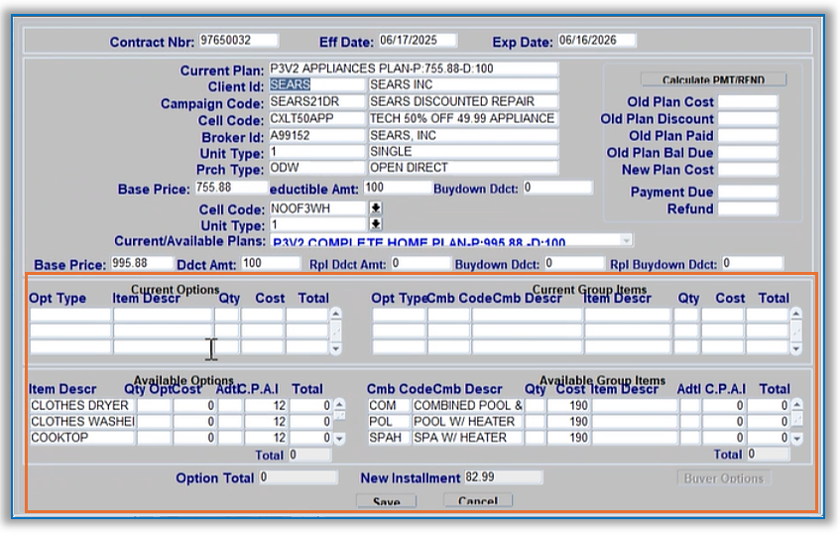Click the Cell Code field CXLT50APP
Image resolution: width=840 pixels, height=536 pixels.
(316, 118)
